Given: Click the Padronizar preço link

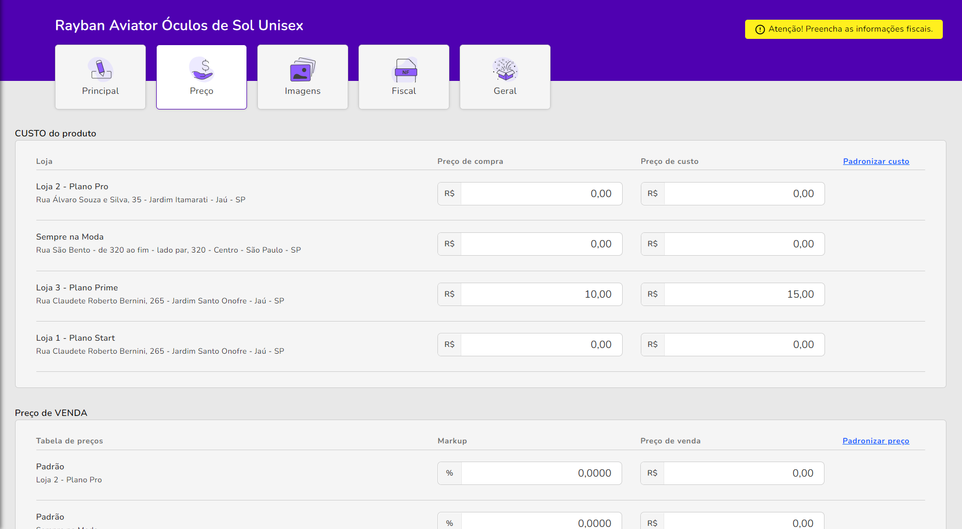Looking at the screenshot, I should point(876,441).
